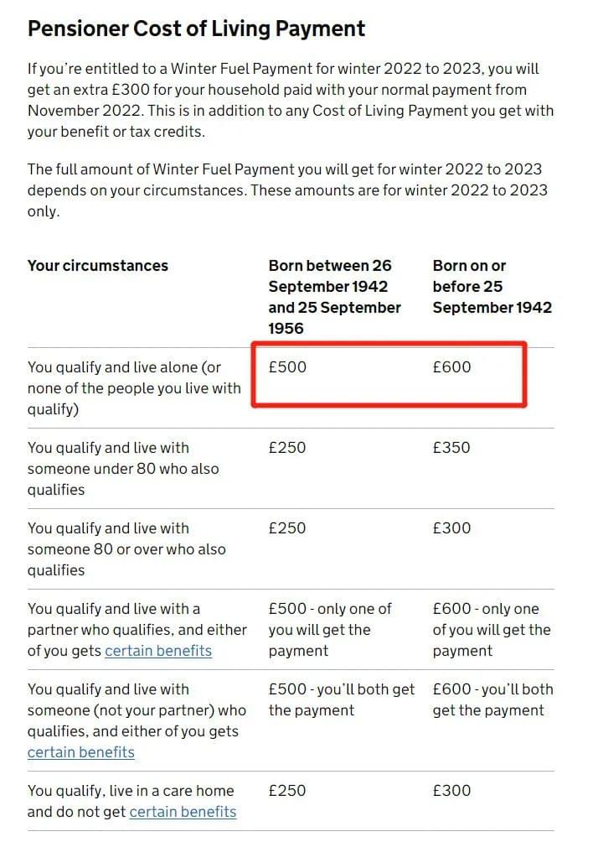The height and width of the screenshot is (842, 598).
Task: Open 'certain benefits' link in the not-your-partner row
Action: 81,752
